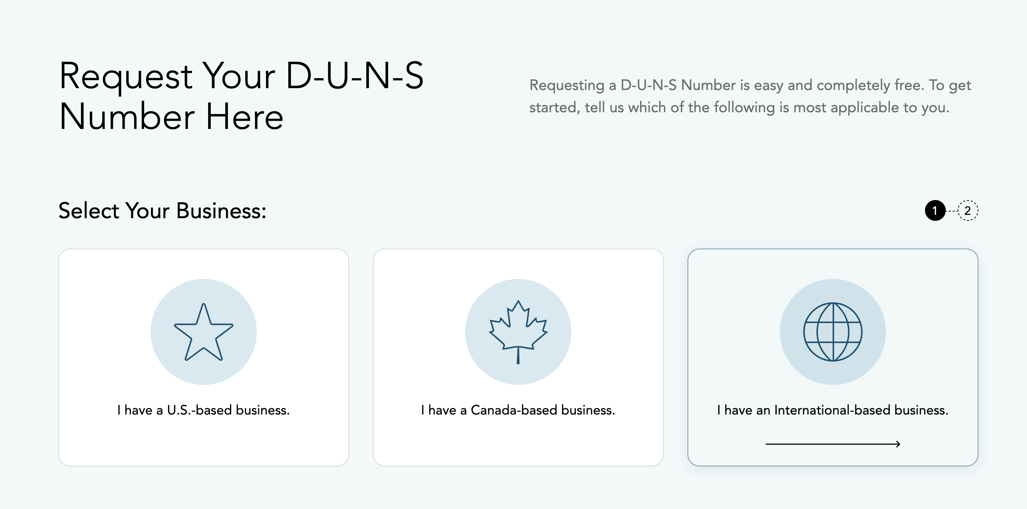Select the Canada-based business card
The image size is (1027, 509).
click(x=518, y=357)
